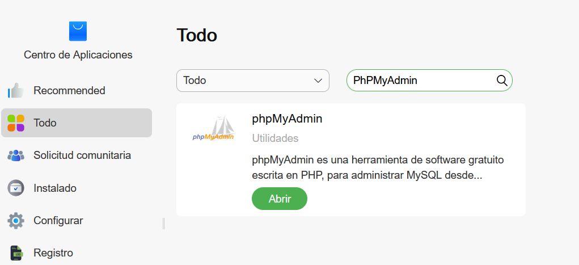
Task: Click the Solicitud comunitaria people icon
Action: tap(16, 155)
